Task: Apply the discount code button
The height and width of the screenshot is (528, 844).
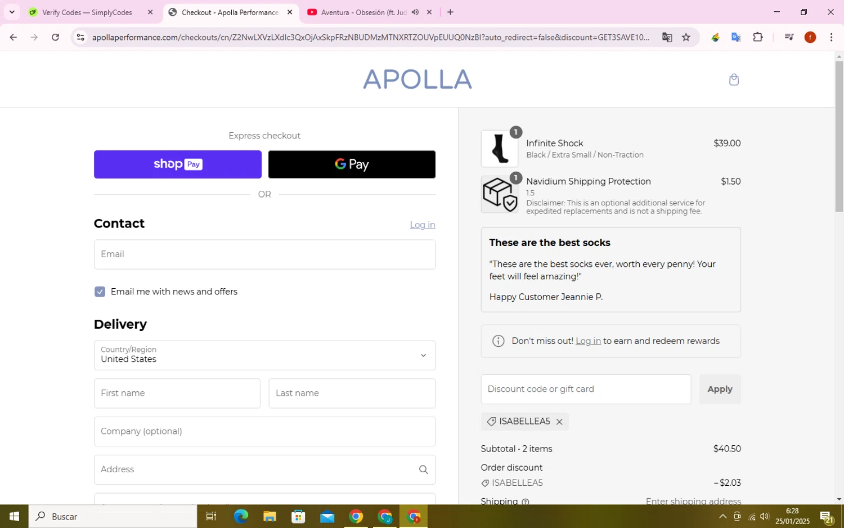Action: (720, 389)
